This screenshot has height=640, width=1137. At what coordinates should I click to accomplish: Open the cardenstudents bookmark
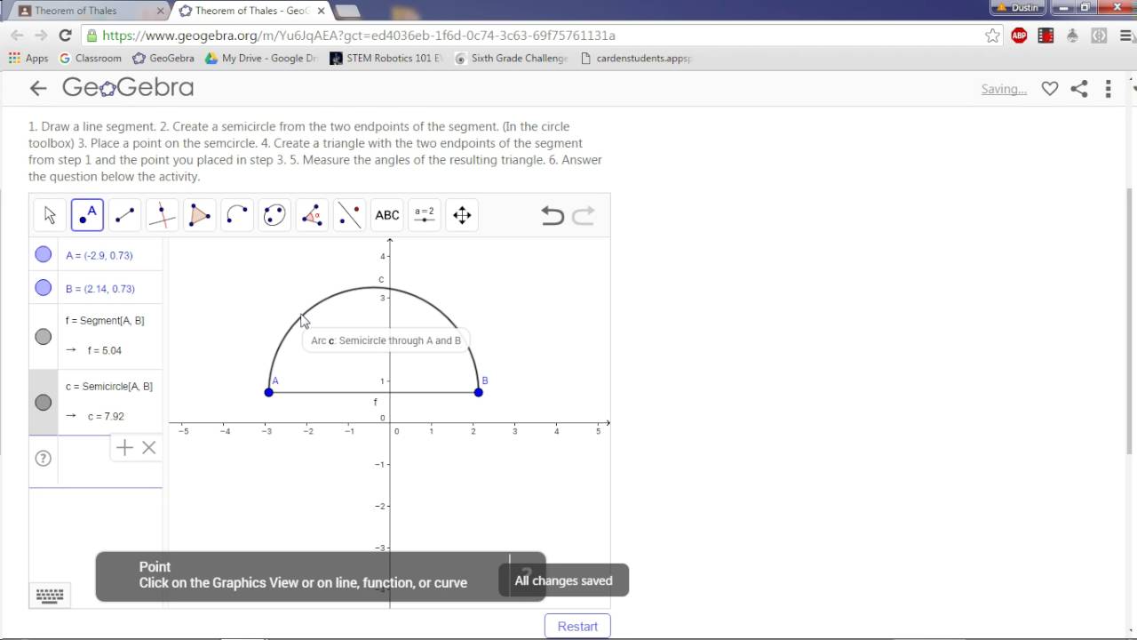pos(636,58)
